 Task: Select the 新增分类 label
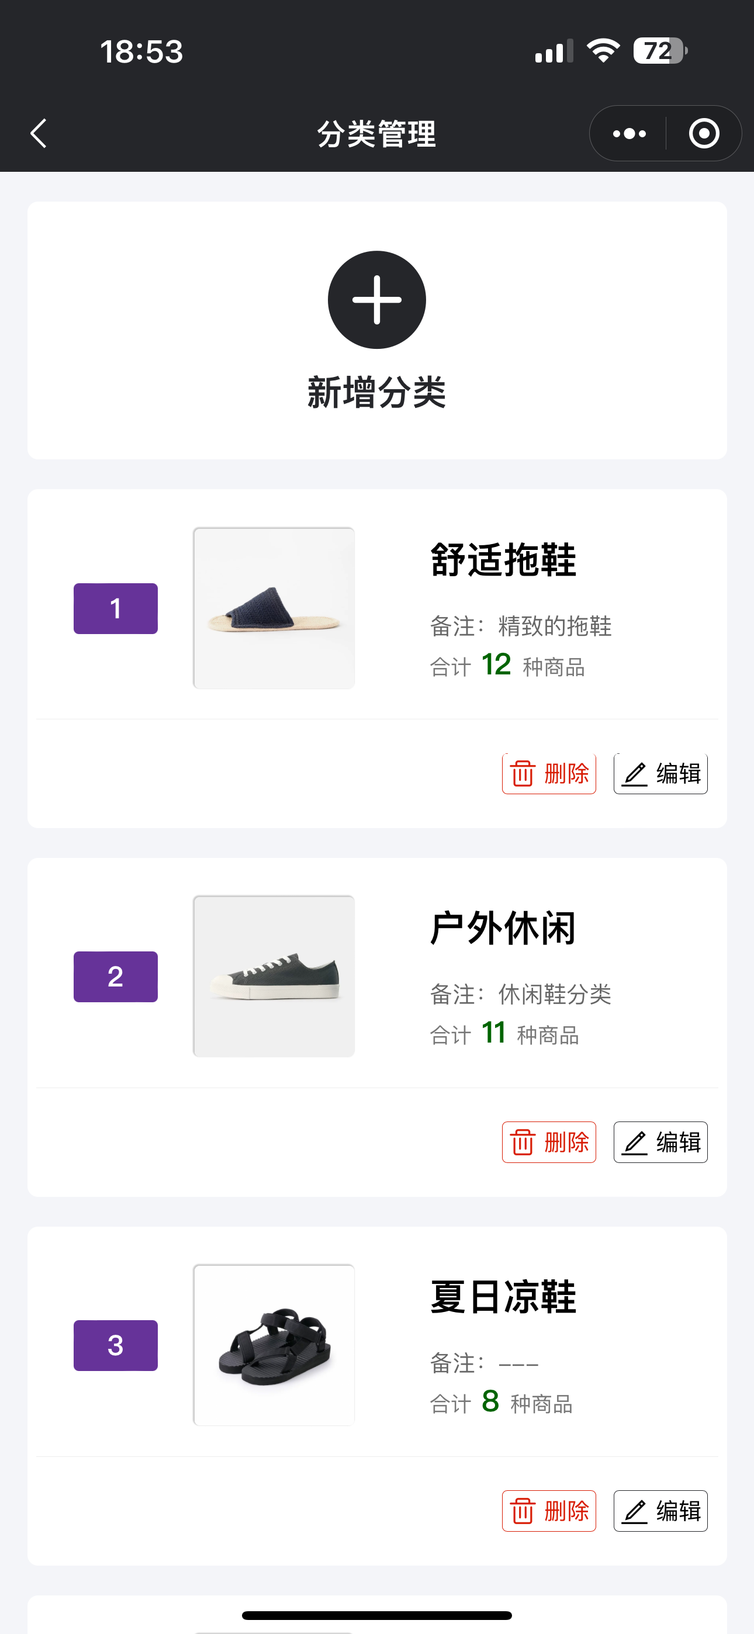click(x=376, y=393)
